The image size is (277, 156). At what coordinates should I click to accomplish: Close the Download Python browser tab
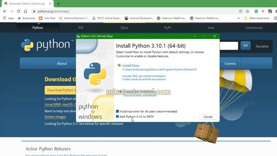coord(50,3)
